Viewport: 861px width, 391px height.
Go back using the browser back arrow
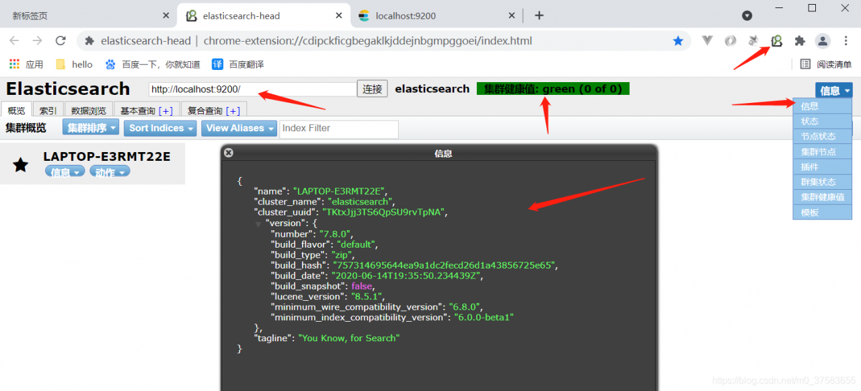point(15,40)
